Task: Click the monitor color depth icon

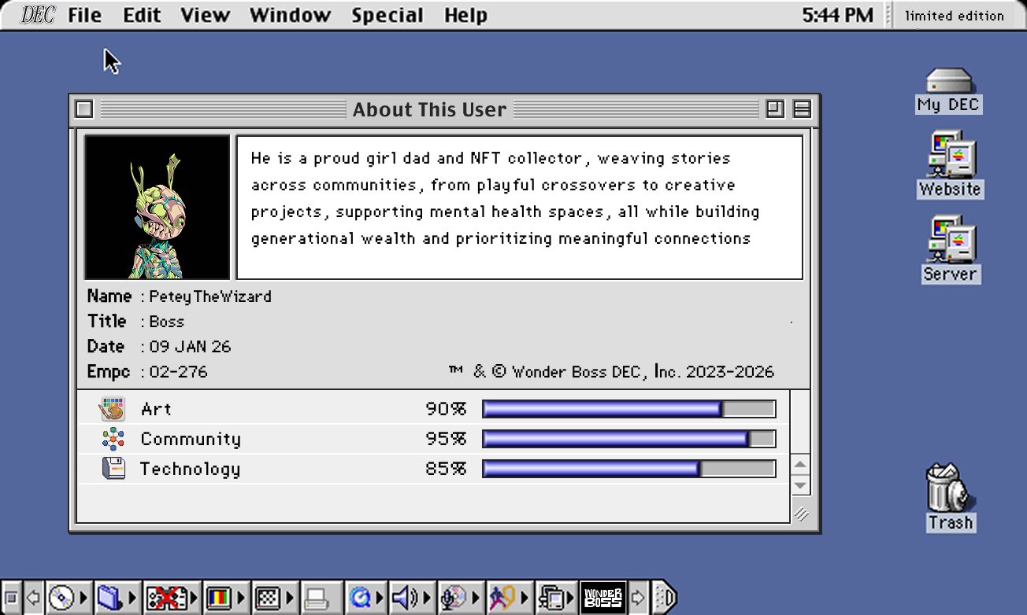Action: pos(218,598)
